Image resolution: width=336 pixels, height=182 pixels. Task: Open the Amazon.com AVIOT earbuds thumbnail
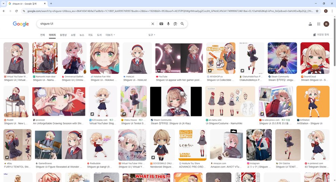[x=226, y=145]
